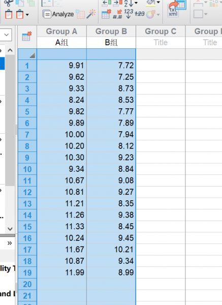Open the sort options dropdown arrow
The height and width of the screenshot is (305, 222).
(x=136, y=3)
